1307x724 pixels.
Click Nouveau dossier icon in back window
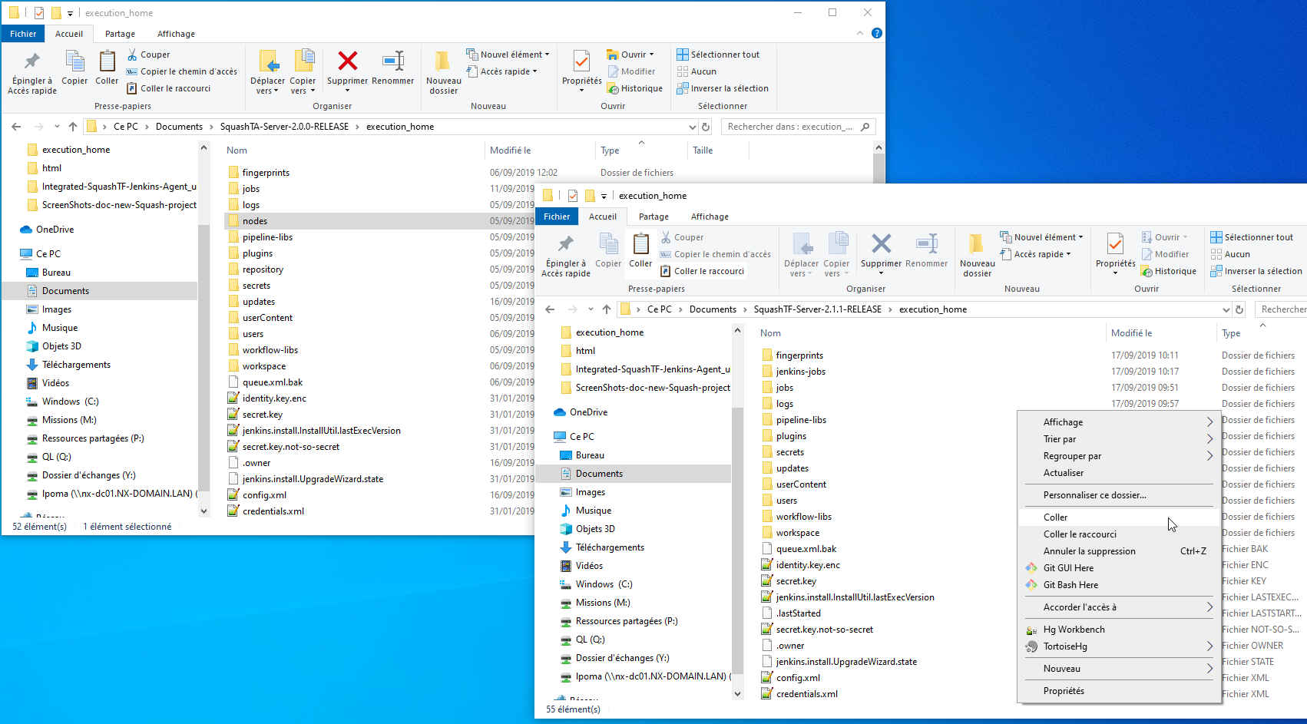pos(442,61)
